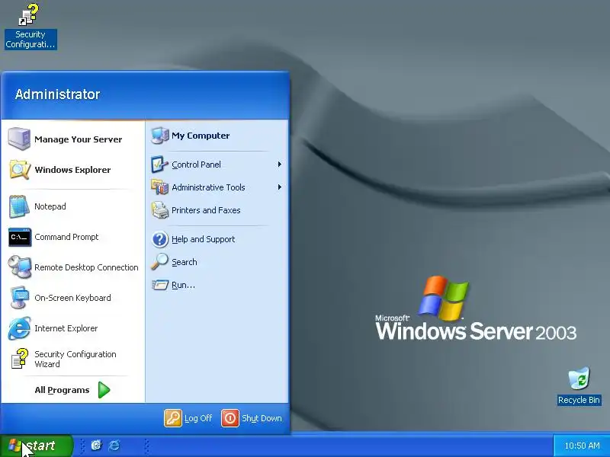Choose the Manage Your Server label
Viewport: 610px width, 457px height.
(79, 139)
